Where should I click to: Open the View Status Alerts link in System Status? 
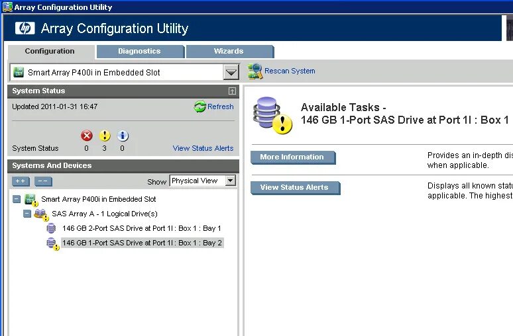[203, 148]
